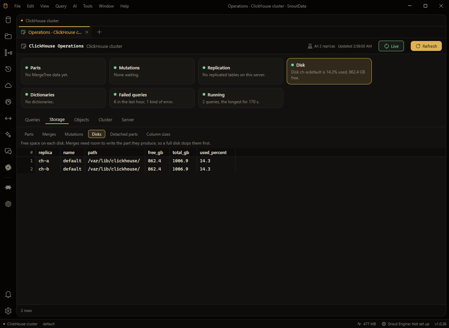Click the ClickHouse cluster connection tab
Viewport: 449px width, 328px height.
(40, 20)
